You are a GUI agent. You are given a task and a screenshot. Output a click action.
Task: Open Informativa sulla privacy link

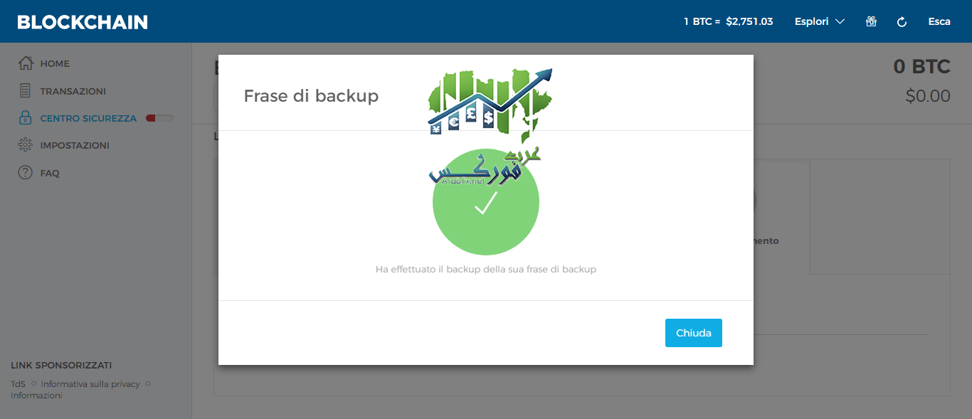90,384
